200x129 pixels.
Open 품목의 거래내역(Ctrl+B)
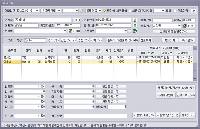pyautogui.click(x=122, y=40)
